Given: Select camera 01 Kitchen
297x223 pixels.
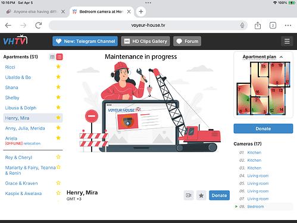Looking at the screenshot, I should [x=254, y=153].
